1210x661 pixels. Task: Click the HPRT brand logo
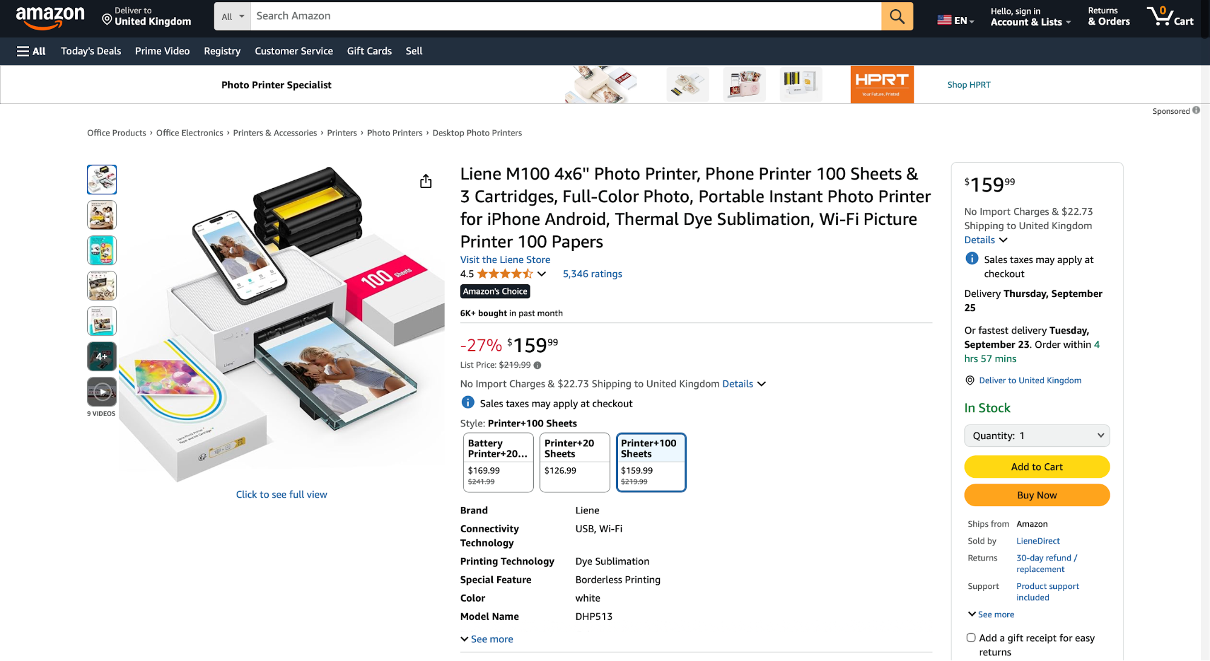(x=881, y=85)
